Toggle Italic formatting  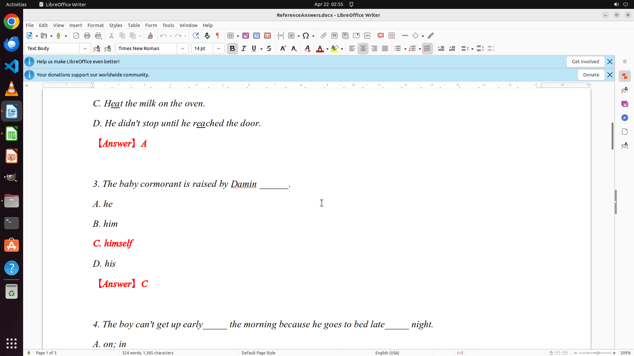click(244, 48)
